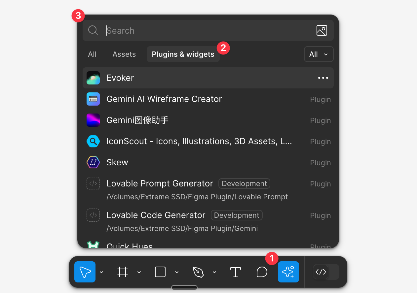Click Gemini图像助手 plugin icon
This screenshot has width=417, height=293.
pyautogui.click(x=93, y=120)
